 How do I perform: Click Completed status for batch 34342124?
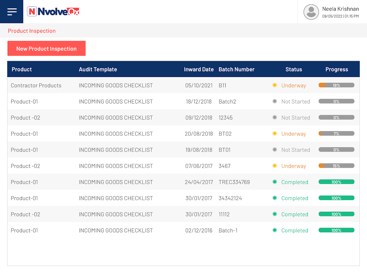(x=295, y=199)
